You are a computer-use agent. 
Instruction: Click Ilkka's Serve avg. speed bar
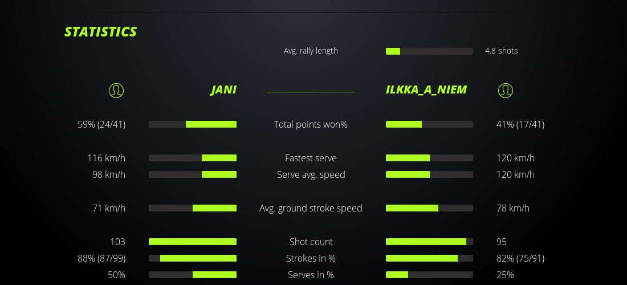coord(429,174)
